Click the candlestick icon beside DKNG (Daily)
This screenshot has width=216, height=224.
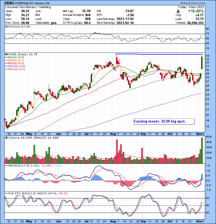click(6, 55)
